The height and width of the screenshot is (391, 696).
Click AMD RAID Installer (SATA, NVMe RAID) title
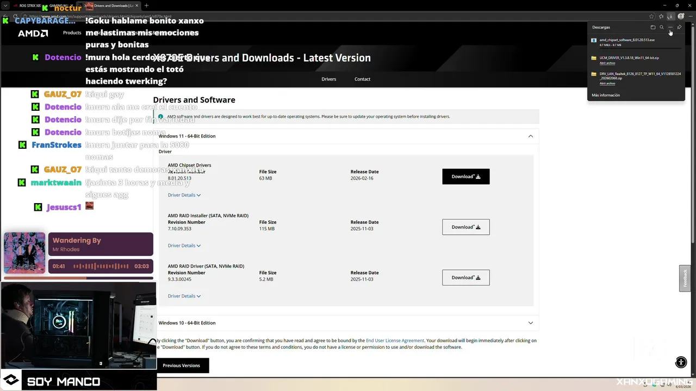tap(208, 216)
